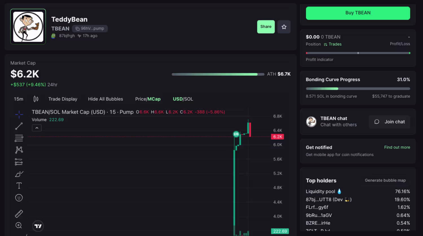
Task: Open the Liquidity pool holder row
Action: coord(358,191)
